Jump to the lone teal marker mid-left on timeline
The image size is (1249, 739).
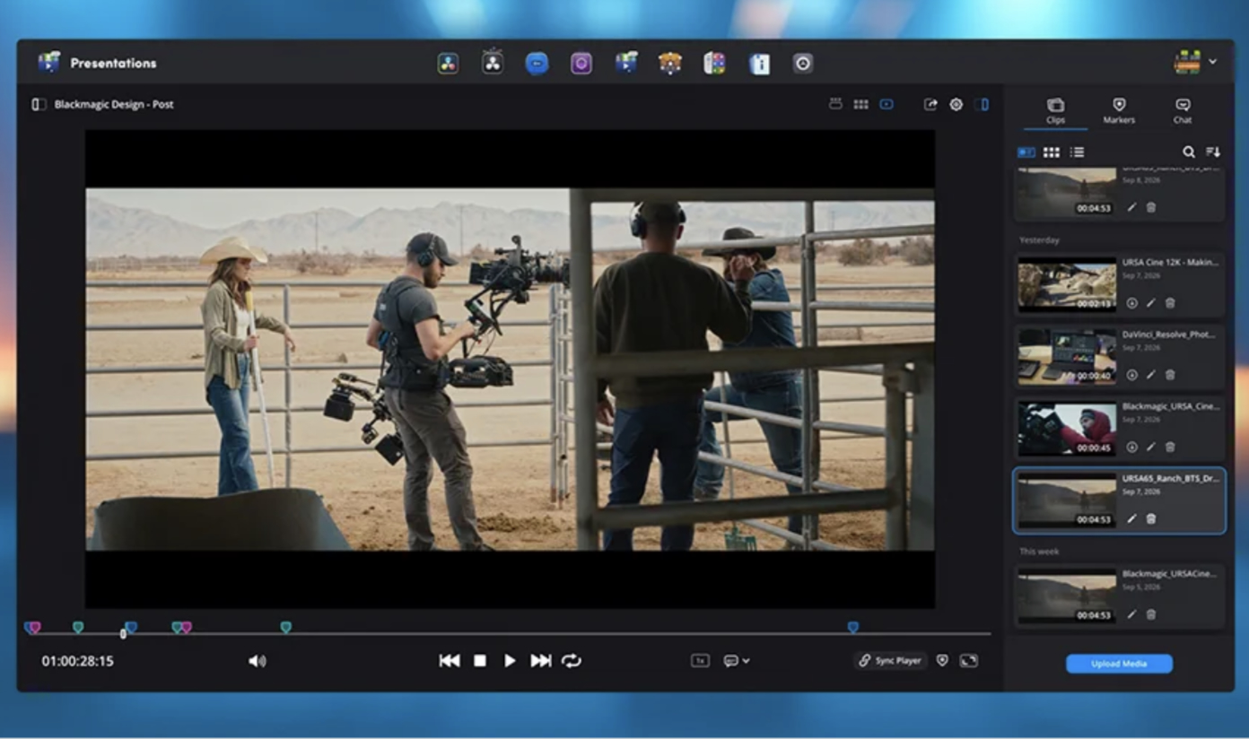click(285, 627)
